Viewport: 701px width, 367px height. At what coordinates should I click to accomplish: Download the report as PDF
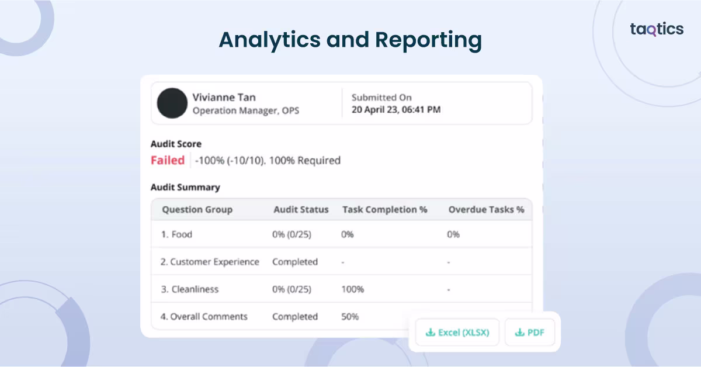coord(530,333)
